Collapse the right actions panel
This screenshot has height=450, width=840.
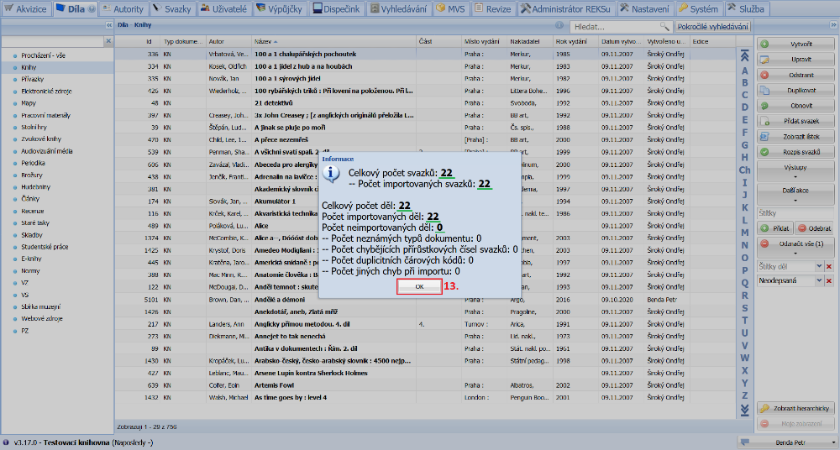click(832, 26)
